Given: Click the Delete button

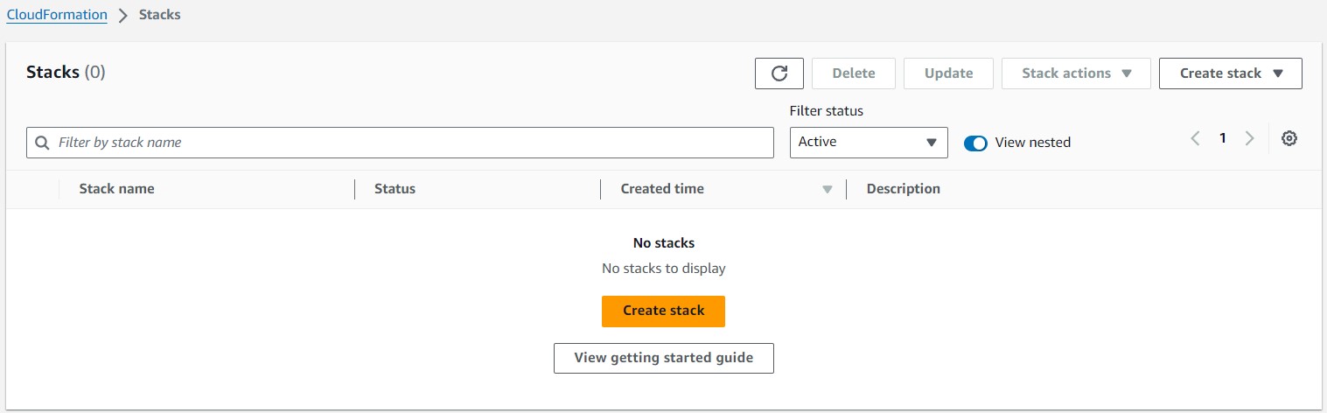Looking at the screenshot, I should pos(854,73).
